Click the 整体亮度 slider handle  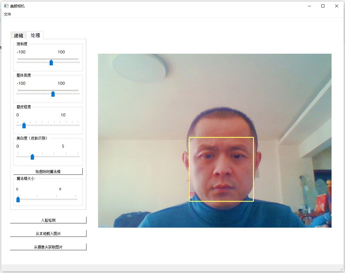(x=53, y=94)
